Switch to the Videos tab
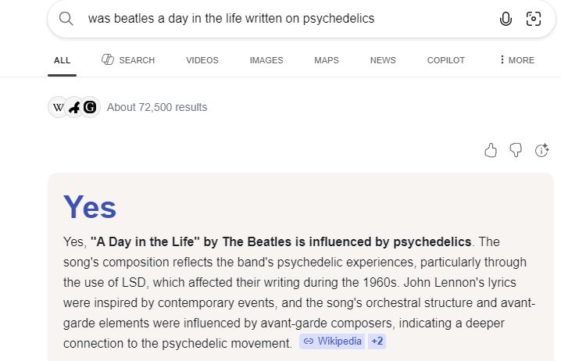The image size is (561, 361). point(202,60)
